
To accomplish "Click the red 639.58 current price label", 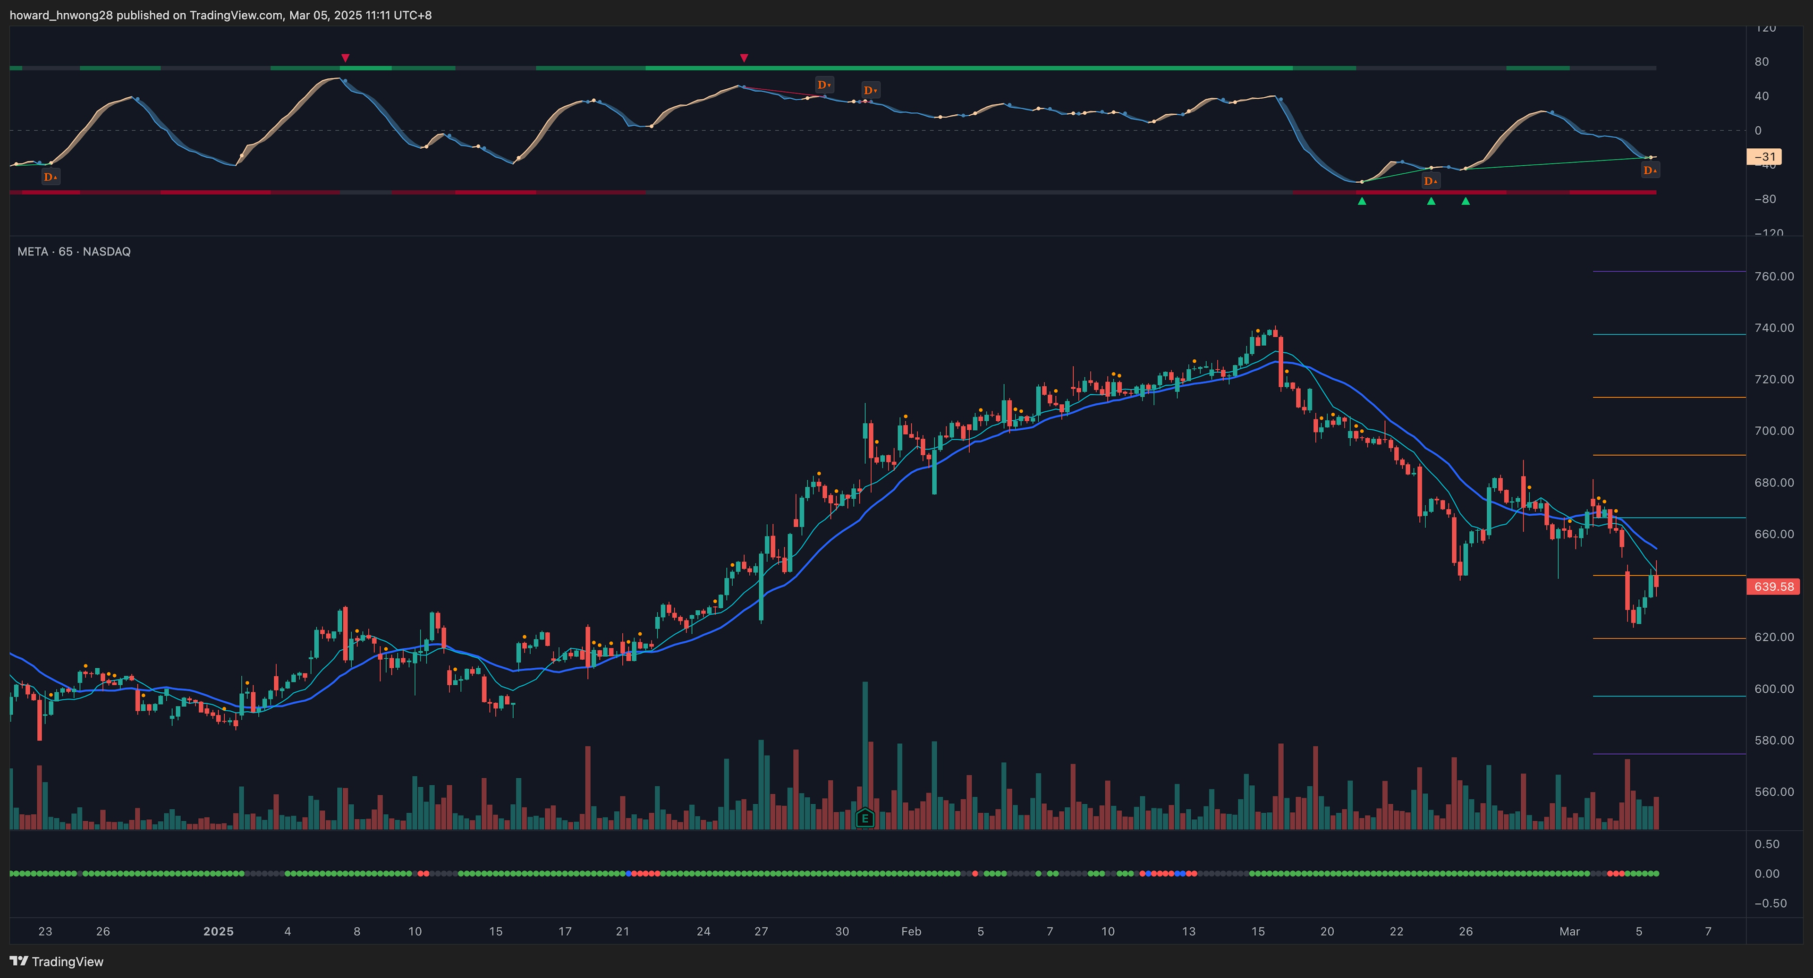I will pos(1774,587).
